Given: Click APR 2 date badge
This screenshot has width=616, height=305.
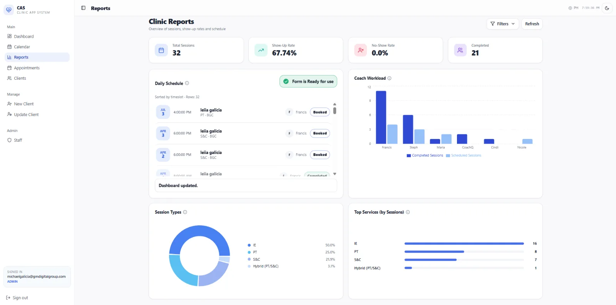Looking at the screenshot, I should coord(163,155).
